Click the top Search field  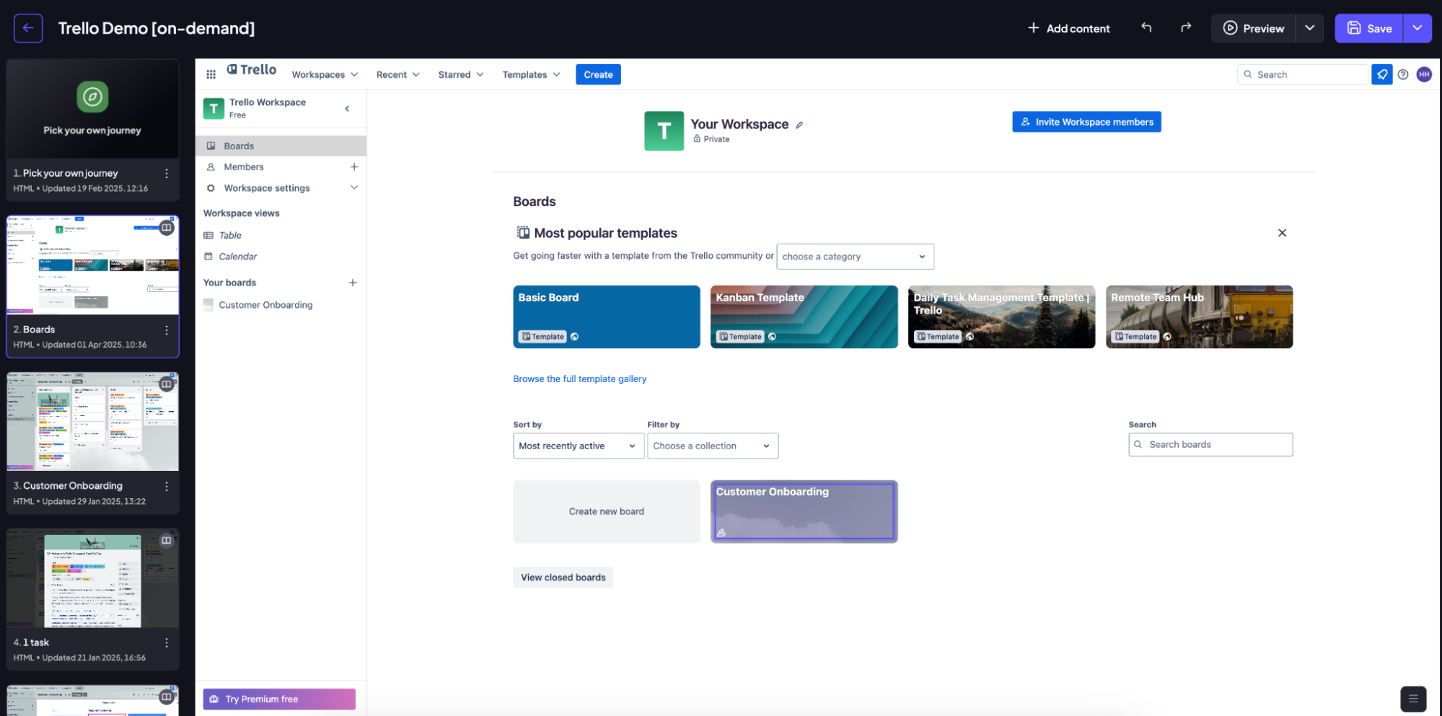tap(1304, 74)
